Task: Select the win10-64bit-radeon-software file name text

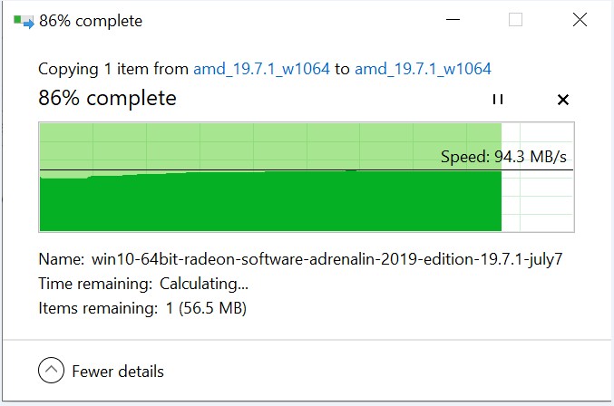Action: 327,259
